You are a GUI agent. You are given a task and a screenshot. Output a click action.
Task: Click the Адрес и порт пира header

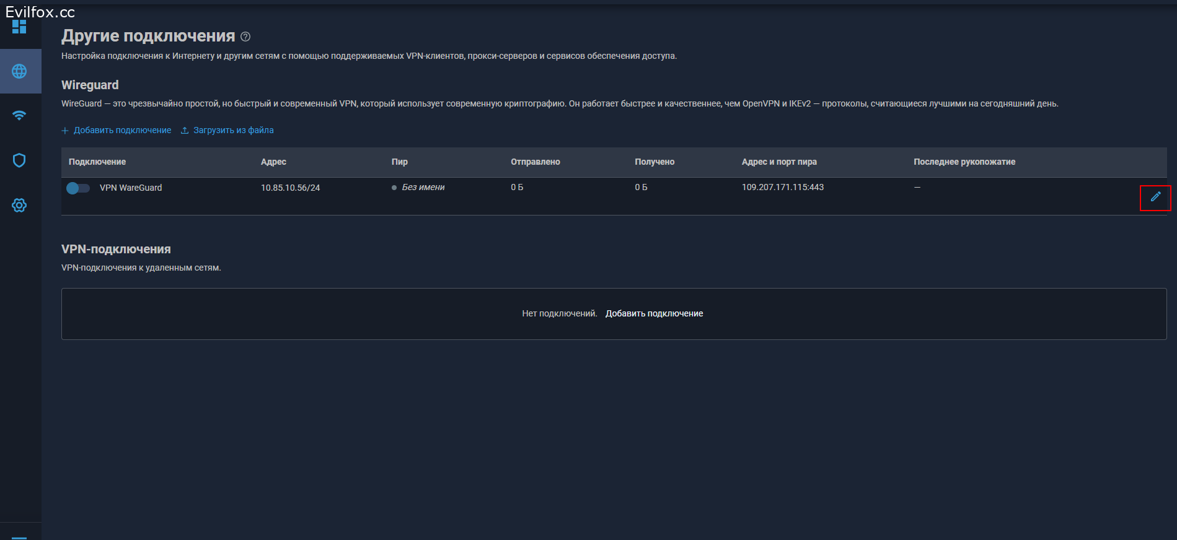[779, 162]
